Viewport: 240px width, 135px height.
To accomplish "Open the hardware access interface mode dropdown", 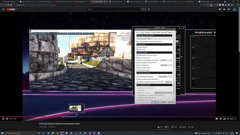I will pos(166,60).
